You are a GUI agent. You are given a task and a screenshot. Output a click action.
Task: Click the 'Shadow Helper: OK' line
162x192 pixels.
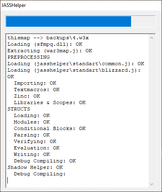pyautogui.click(x=35, y=167)
